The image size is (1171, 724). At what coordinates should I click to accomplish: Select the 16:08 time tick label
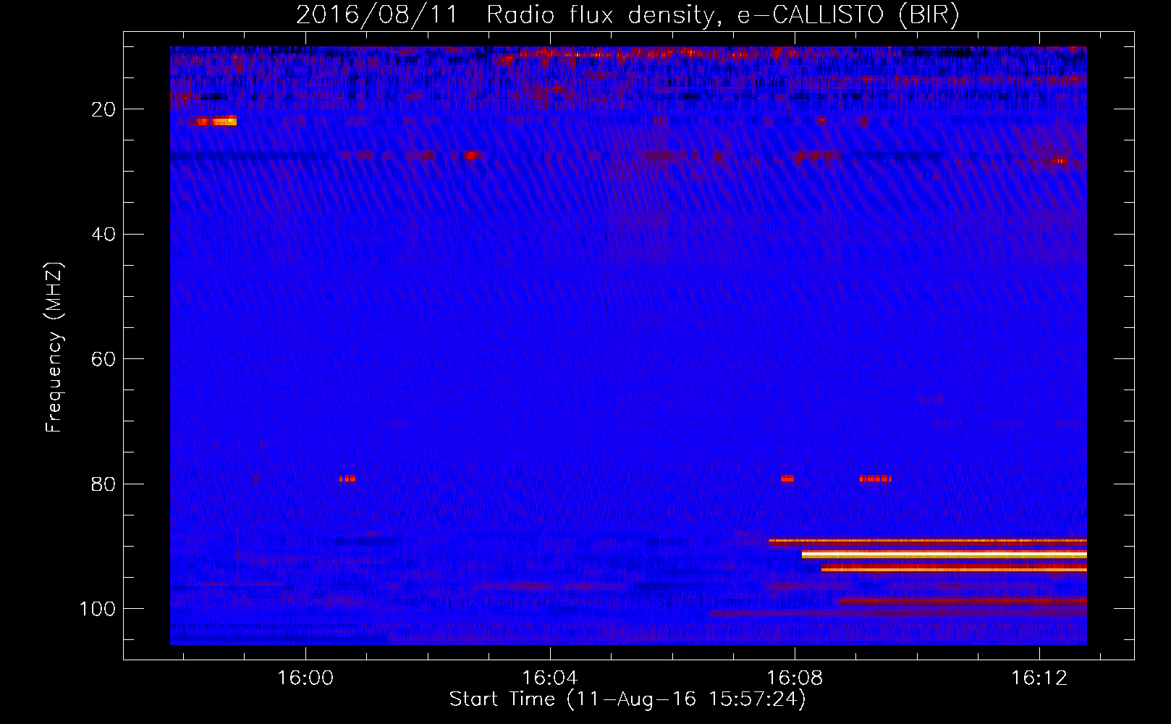click(x=795, y=678)
